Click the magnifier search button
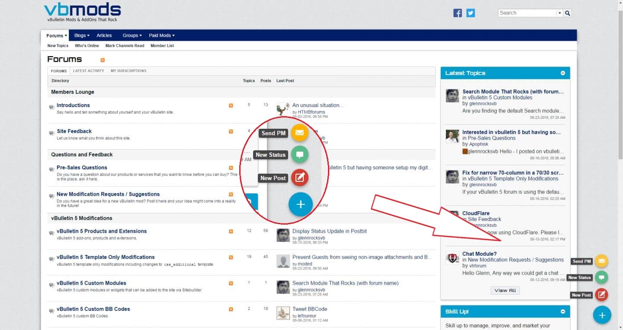This screenshot has height=330, width=623. click(568, 13)
